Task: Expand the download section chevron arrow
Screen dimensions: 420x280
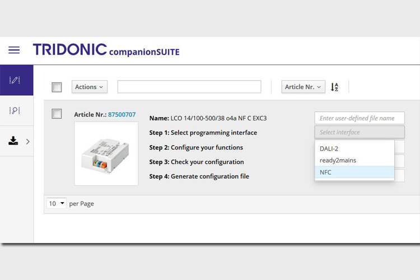Action: coord(28,142)
